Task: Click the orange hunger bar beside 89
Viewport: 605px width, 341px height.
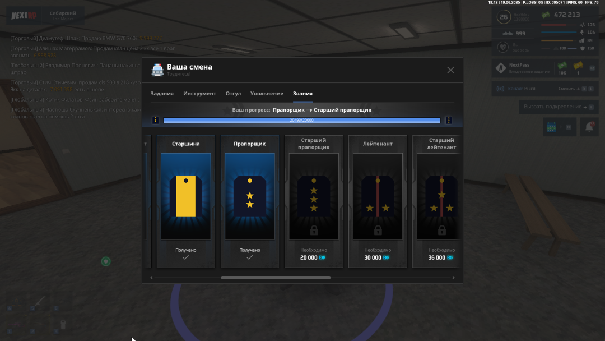Action: click(559, 40)
